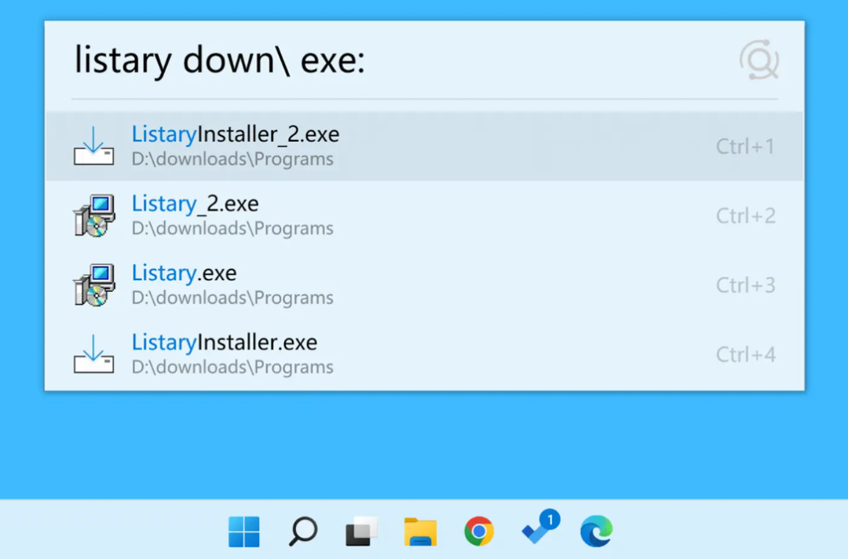Screen dimensions: 848x559
Task: Click the Ctrl+4 shortcut label
Action: 744,354
